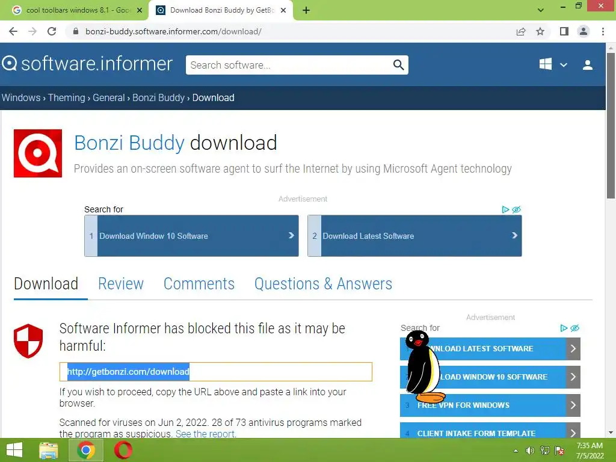This screenshot has height=462, width=616.
Task: Expand the platform dropdown chevron
Action: tap(563, 65)
